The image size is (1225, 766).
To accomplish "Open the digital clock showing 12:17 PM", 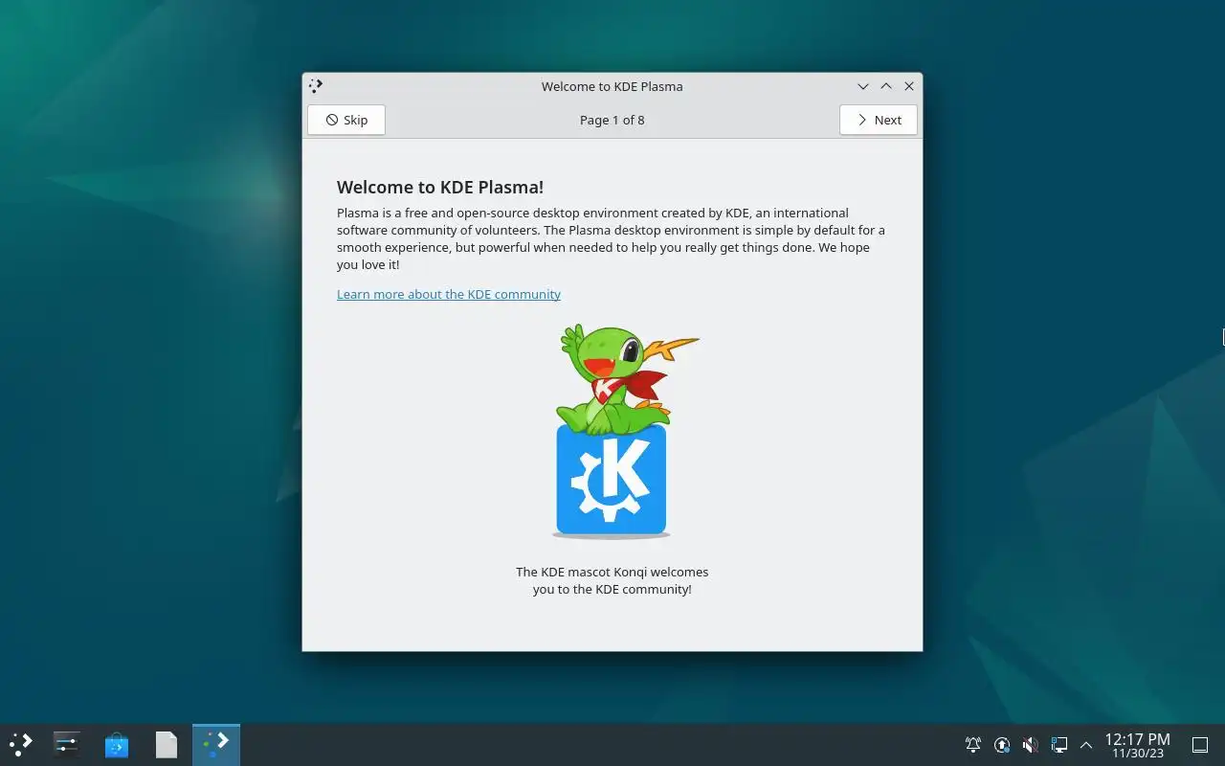I will click(x=1137, y=745).
